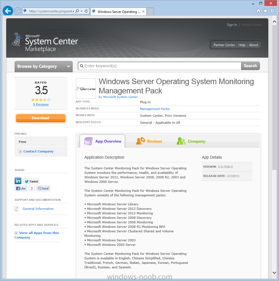The image size is (279, 281).
Task: Click the URL address bar text
Action: pos(51,11)
